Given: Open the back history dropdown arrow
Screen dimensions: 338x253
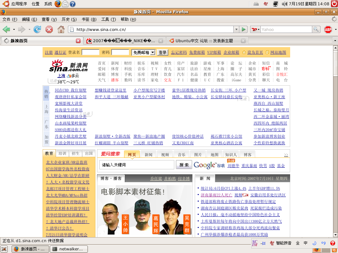Looking at the screenshot, I should tap(14, 29).
